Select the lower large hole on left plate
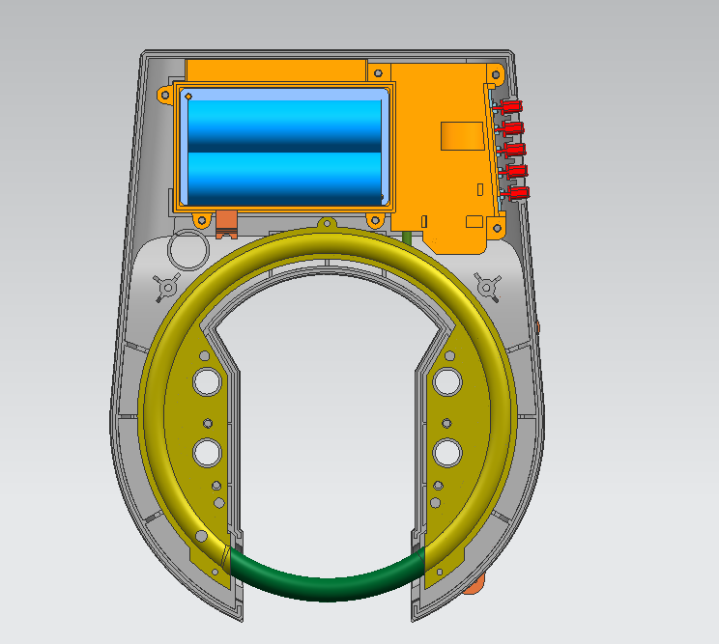Image resolution: width=719 pixels, height=644 pixels. click(207, 451)
